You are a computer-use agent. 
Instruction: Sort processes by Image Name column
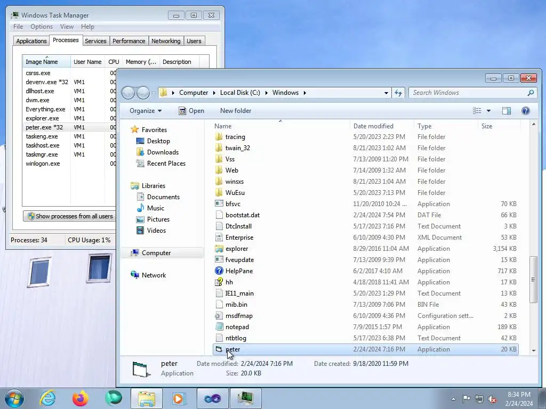[46, 62]
